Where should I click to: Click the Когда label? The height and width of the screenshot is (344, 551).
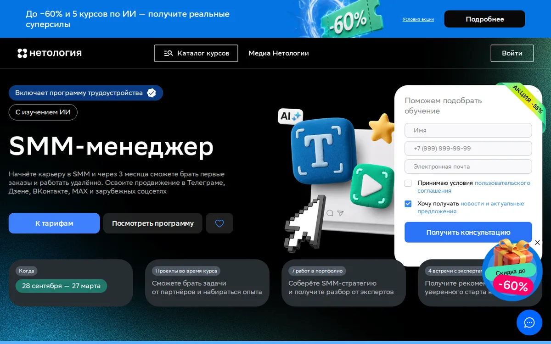click(27, 271)
